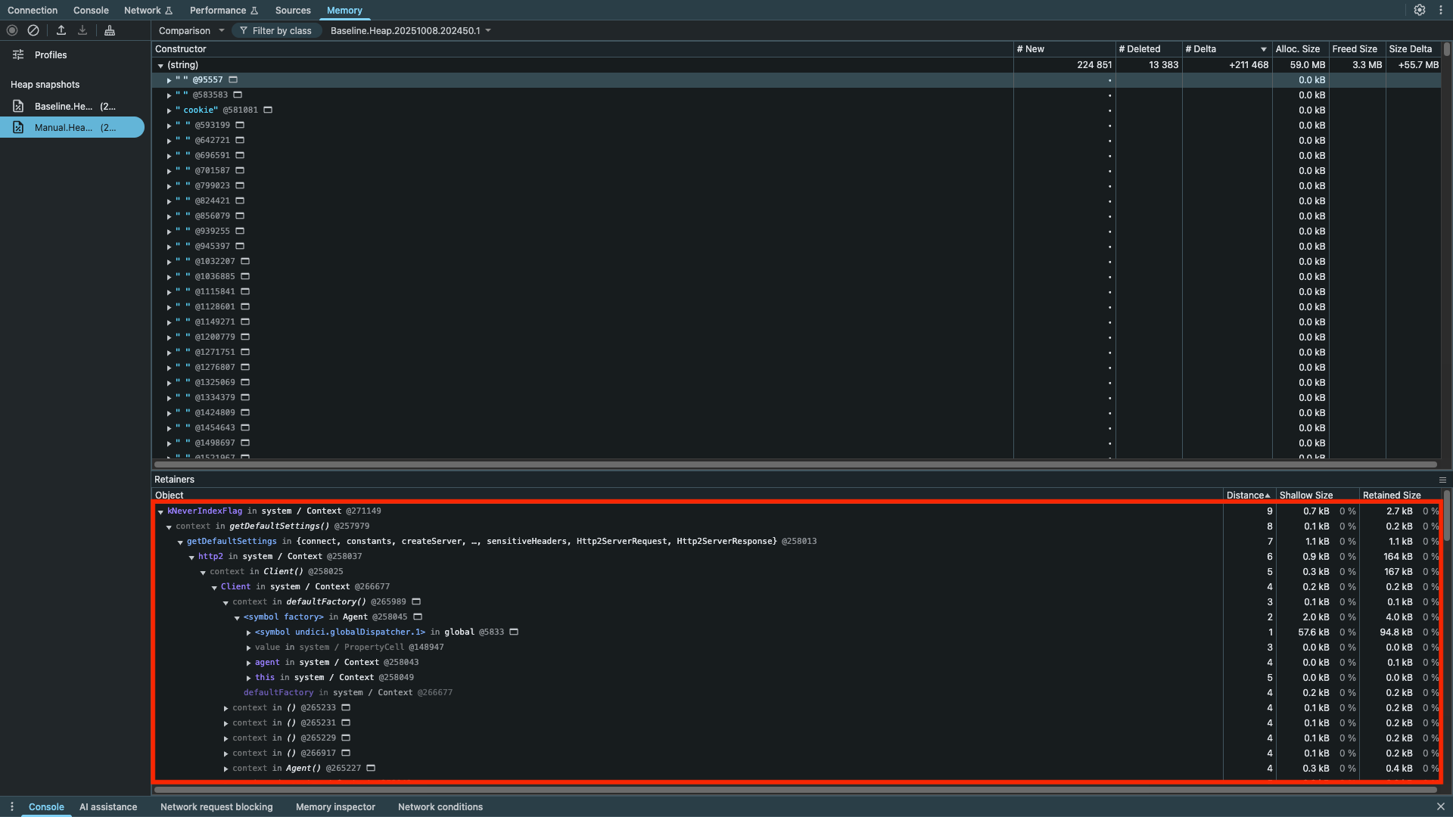Open the Comparison perspective dropdown
Screen dimensions: 1453x817
pos(191,30)
